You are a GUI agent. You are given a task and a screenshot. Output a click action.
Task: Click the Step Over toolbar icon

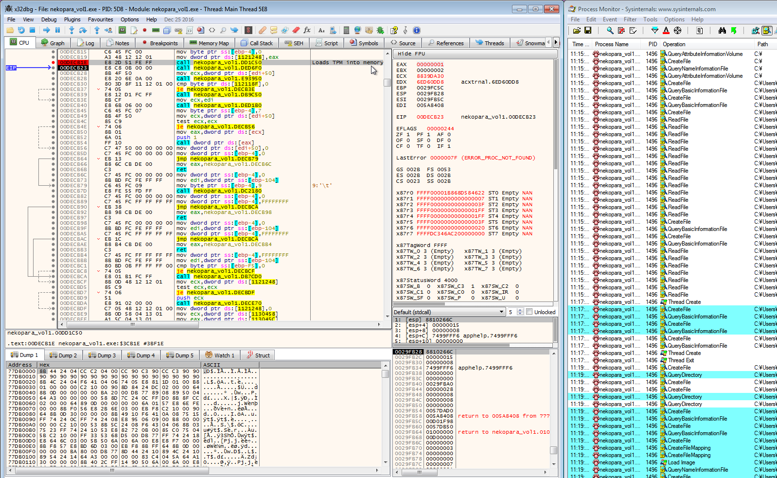82,30
